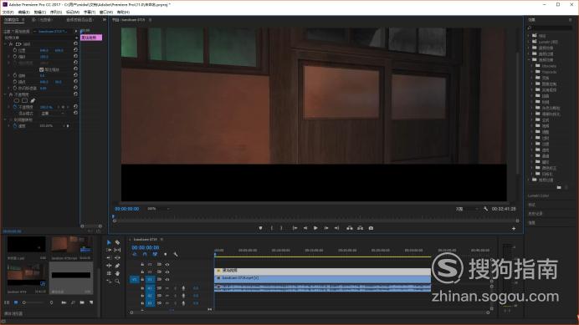
Task: Step forward one frame
Action: [x=326, y=228]
